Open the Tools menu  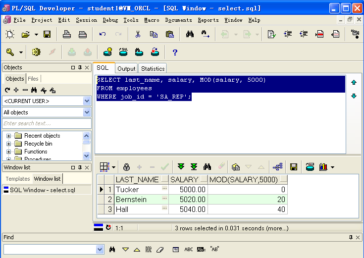[x=131, y=20]
